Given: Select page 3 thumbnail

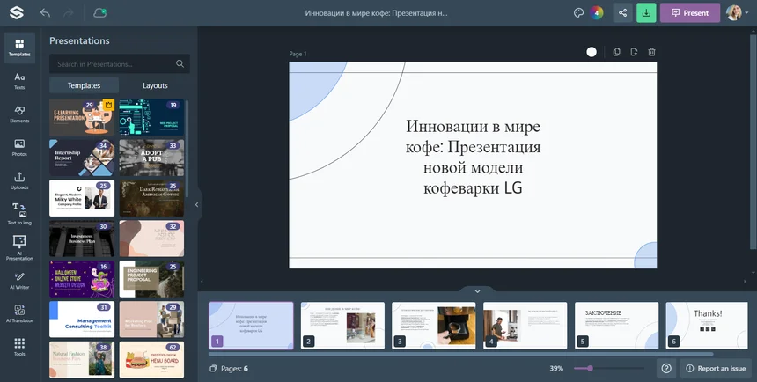Looking at the screenshot, I should pyautogui.click(x=434, y=326).
